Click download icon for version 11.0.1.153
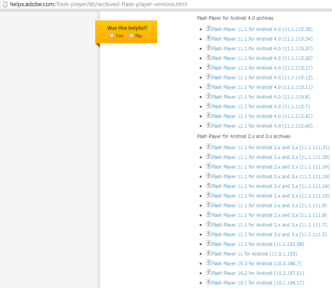332x288 pixels. click(209, 253)
